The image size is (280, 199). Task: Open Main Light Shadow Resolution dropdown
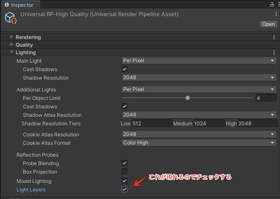pyautogui.click(x=199, y=77)
